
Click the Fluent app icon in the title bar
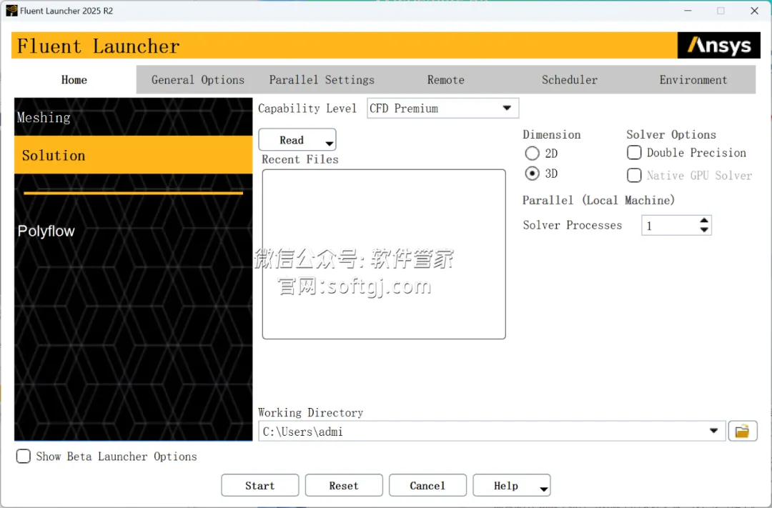pyautogui.click(x=11, y=11)
